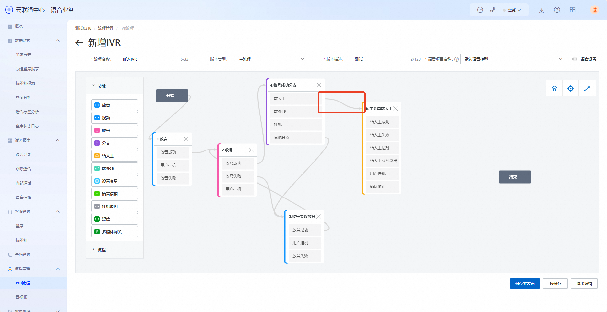Open the 语音设置 button

coord(584,59)
